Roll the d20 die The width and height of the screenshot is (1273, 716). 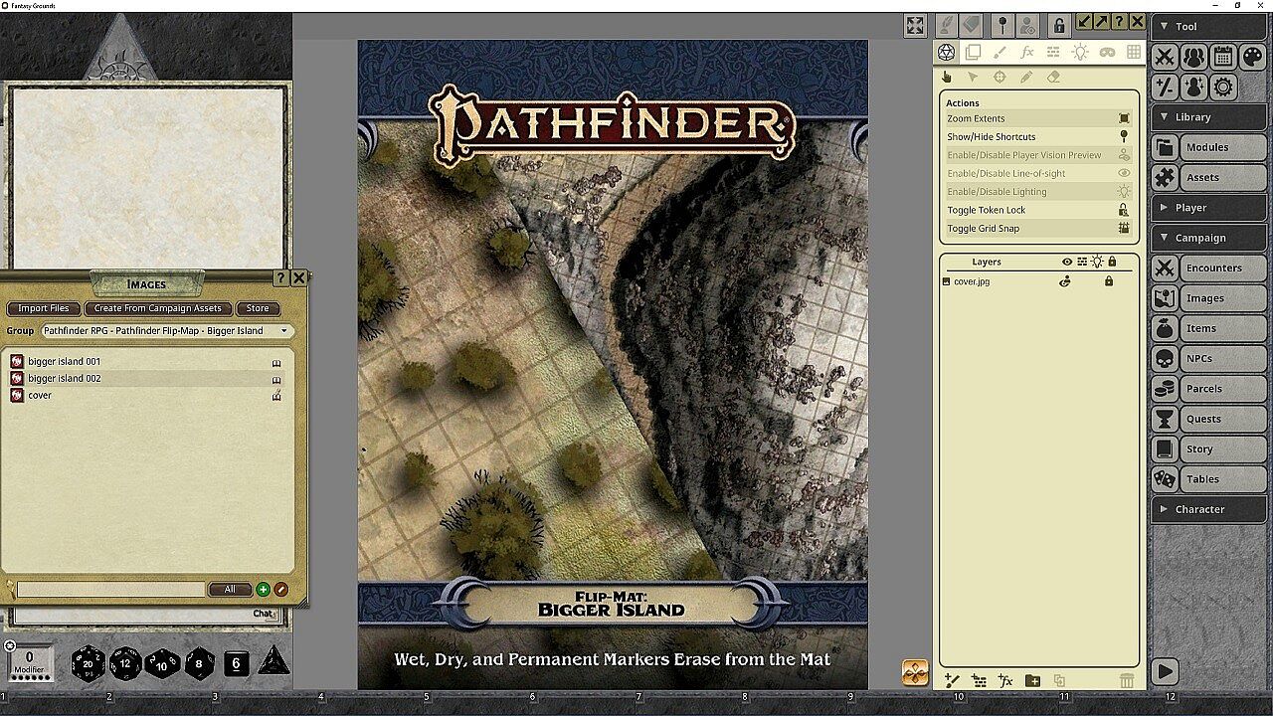point(88,663)
